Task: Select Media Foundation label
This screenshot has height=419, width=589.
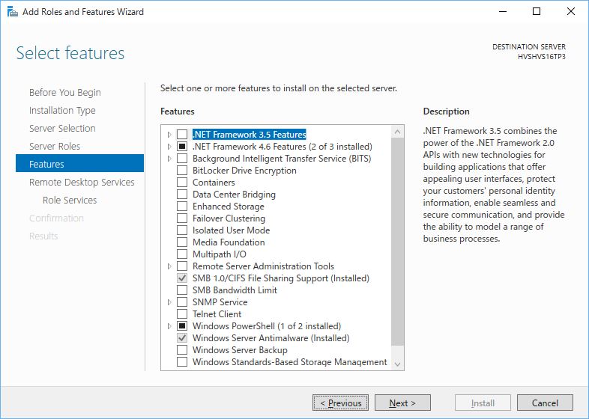Action: [229, 242]
